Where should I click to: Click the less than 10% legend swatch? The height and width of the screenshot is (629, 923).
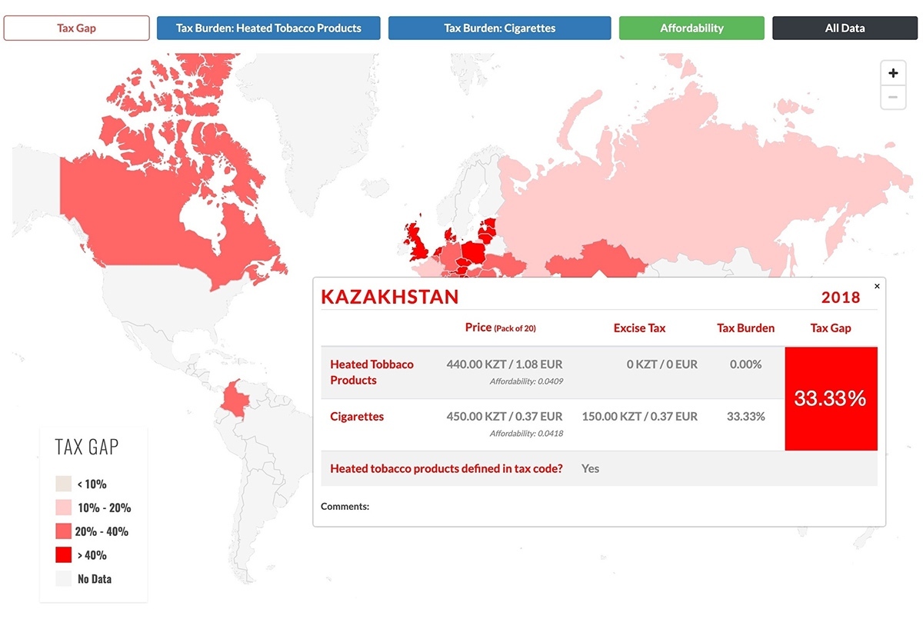coord(63,484)
